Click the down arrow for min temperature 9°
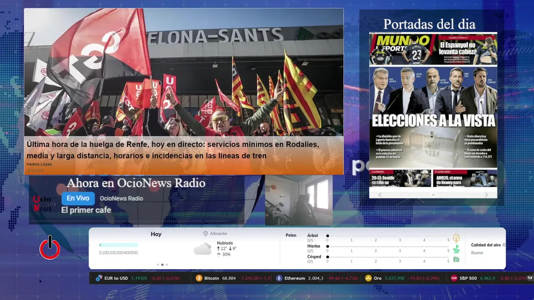Viewport: 534px width, 300px height. coord(230,249)
